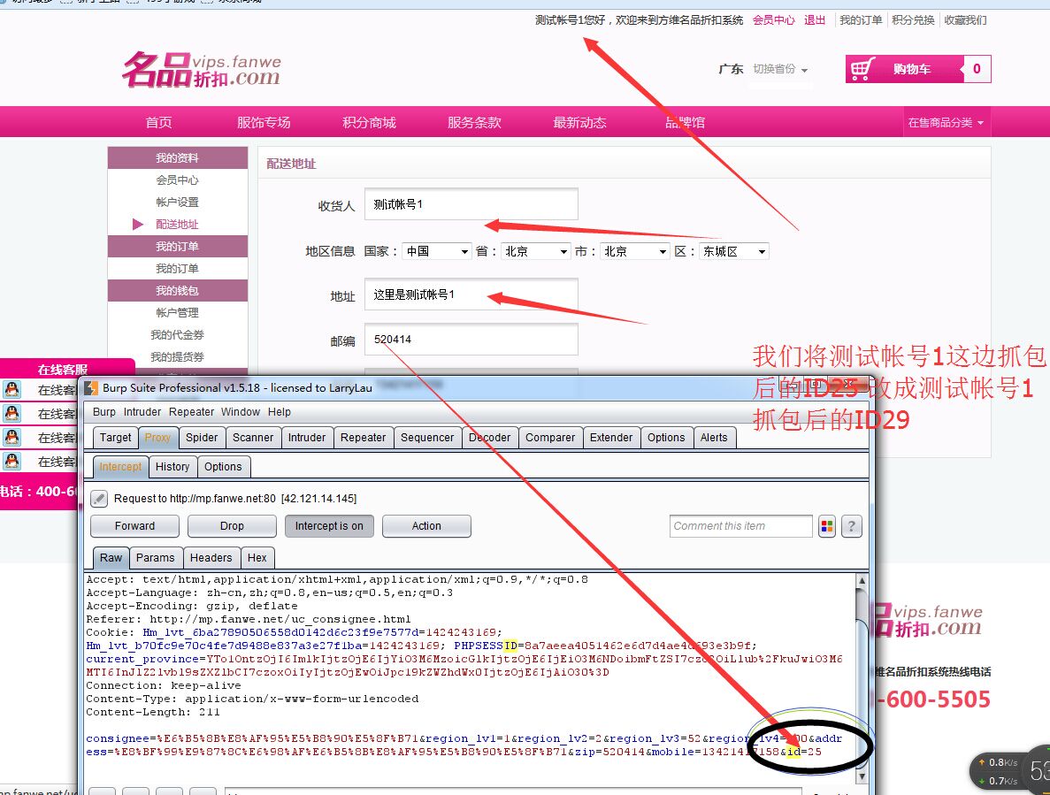Open the 市 city dropdown
This screenshot has height=795, width=1050.
[635, 252]
